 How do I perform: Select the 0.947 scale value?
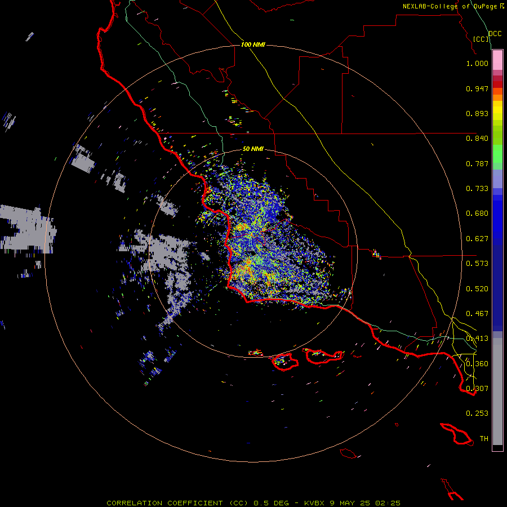click(x=477, y=88)
